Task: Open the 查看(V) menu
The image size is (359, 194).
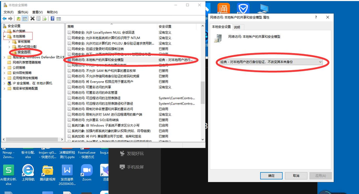Action: point(38,12)
